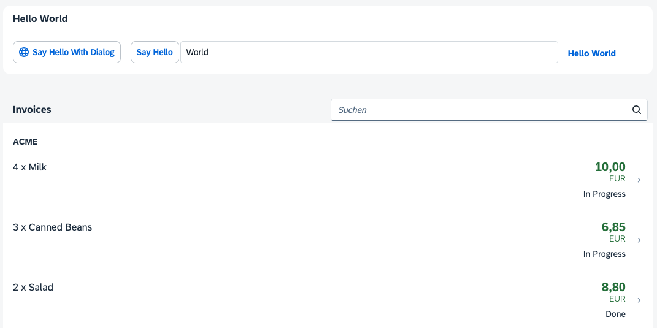Select the 3 x Canned Beans item

328,240
